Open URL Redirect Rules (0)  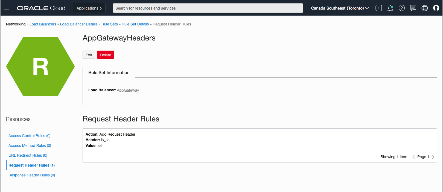pyautogui.click(x=28, y=155)
